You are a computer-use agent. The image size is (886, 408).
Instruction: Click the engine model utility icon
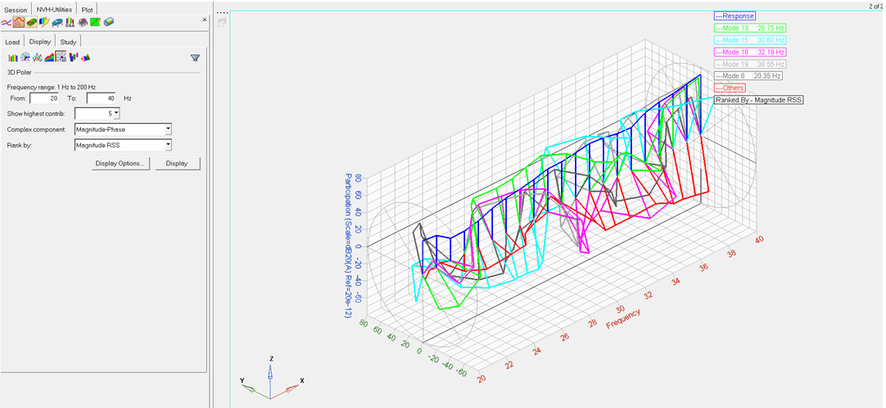tap(83, 23)
